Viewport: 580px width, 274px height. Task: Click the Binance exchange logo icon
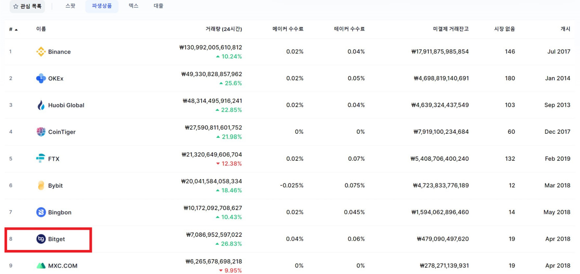click(x=41, y=51)
